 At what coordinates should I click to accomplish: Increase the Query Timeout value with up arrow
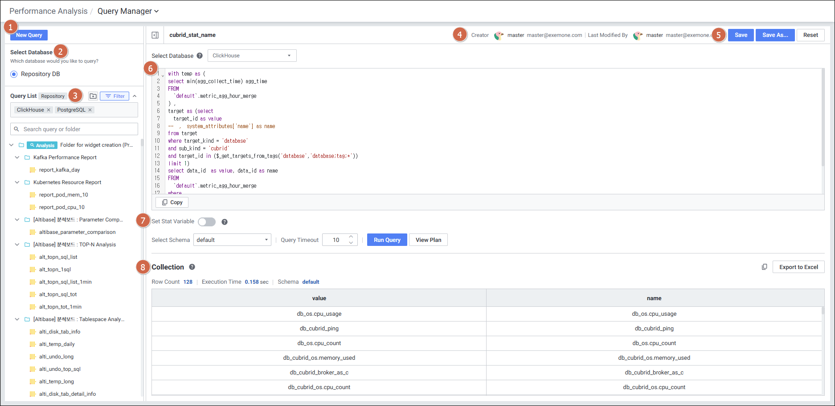[351, 237]
